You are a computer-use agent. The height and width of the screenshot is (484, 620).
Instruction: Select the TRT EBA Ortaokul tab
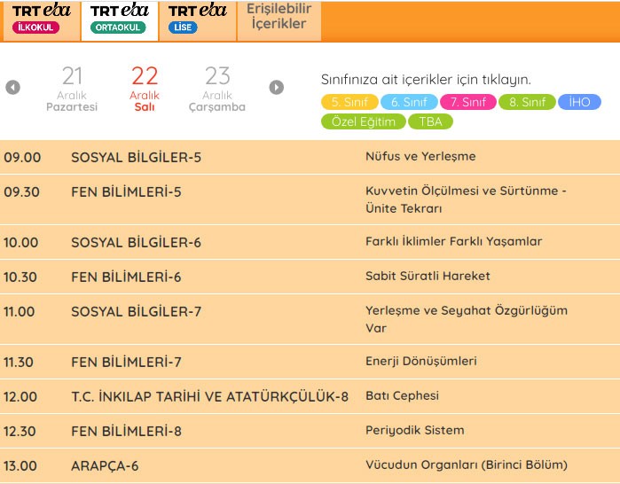[119, 20]
